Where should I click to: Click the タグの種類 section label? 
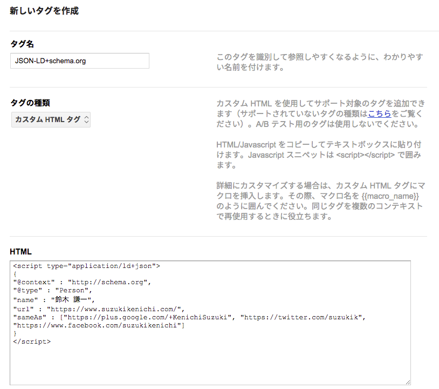(x=30, y=103)
